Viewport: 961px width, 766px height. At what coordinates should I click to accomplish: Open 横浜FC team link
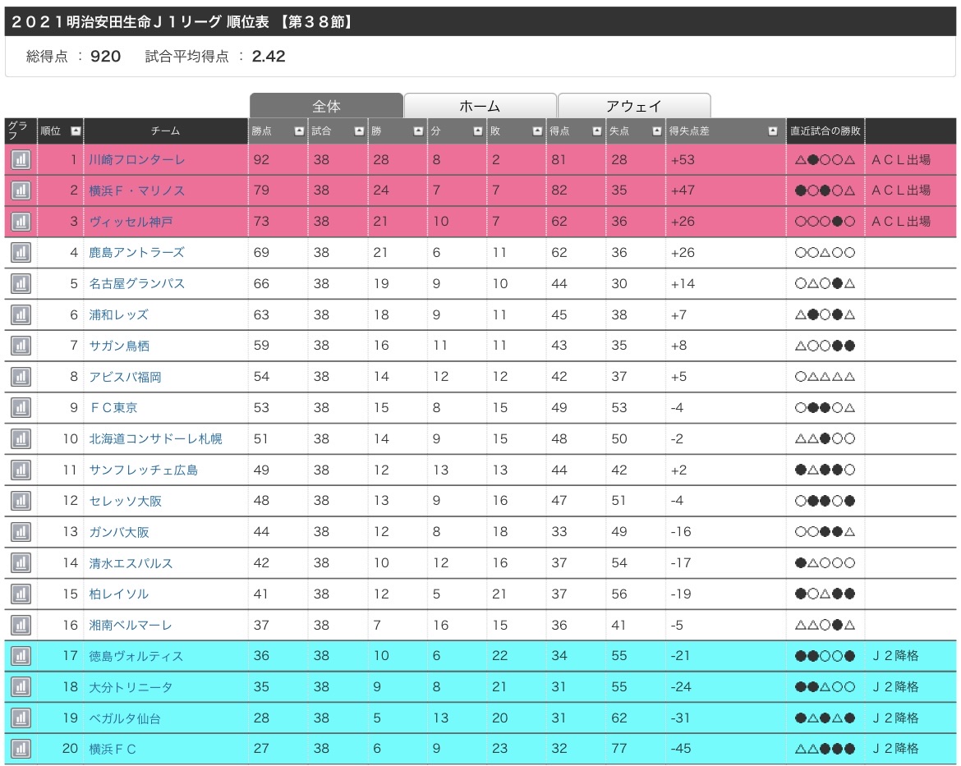coord(113,749)
